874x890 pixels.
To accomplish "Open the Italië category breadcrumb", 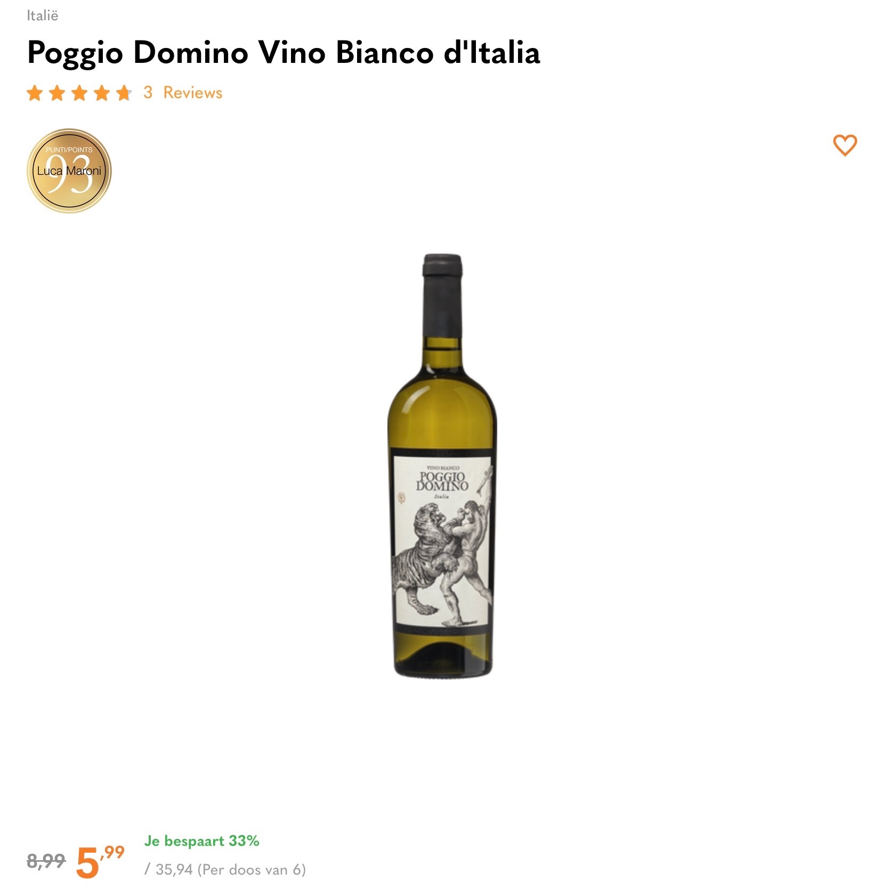I will [x=41, y=16].
